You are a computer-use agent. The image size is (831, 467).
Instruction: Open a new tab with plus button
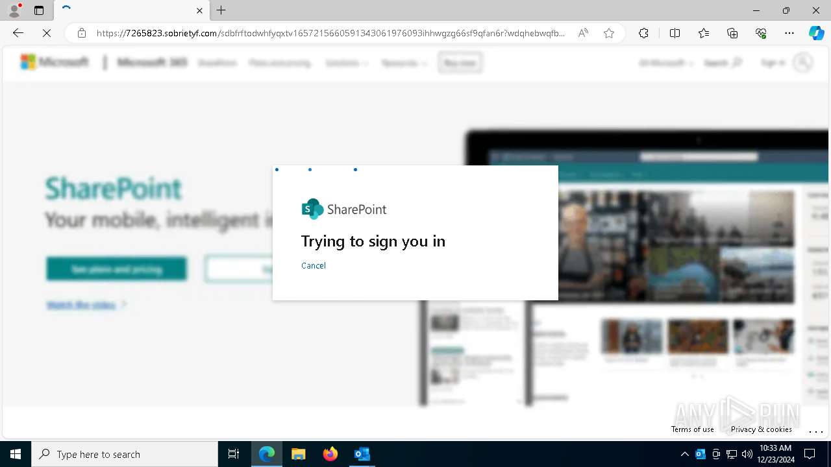click(x=221, y=10)
